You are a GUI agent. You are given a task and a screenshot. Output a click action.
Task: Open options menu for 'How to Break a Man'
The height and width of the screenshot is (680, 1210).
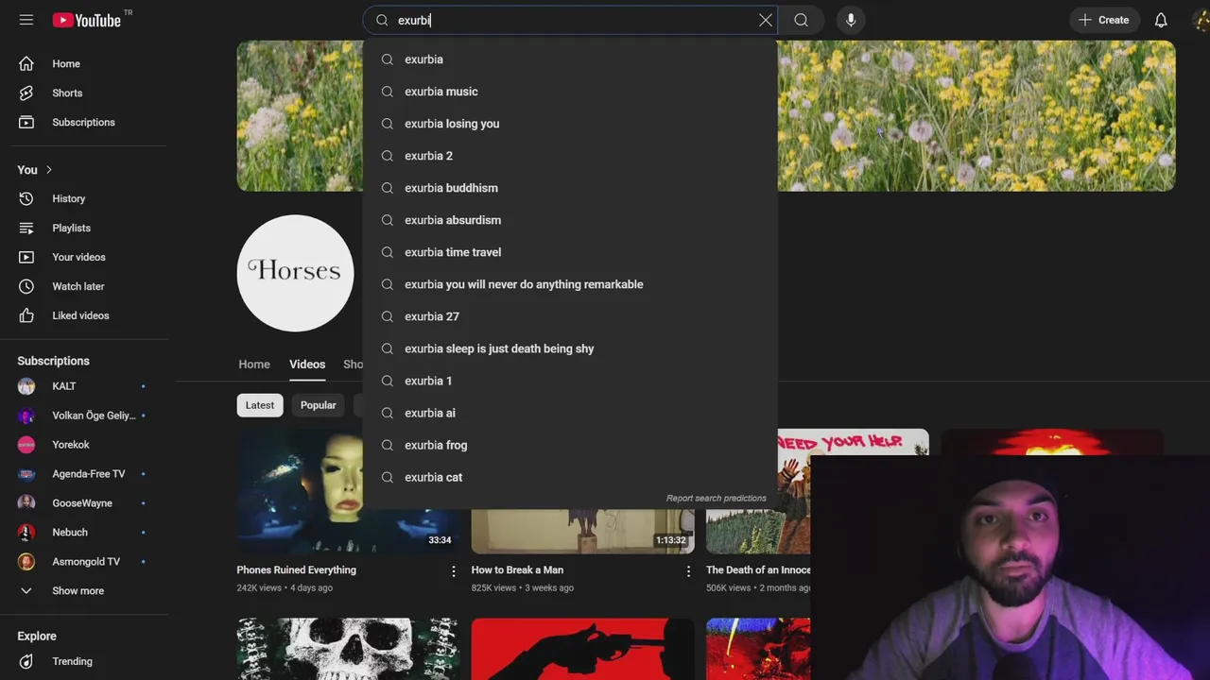coord(688,571)
